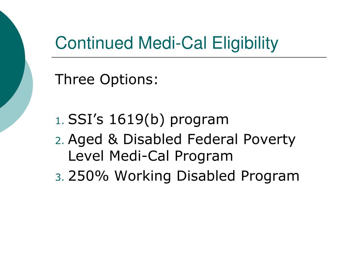Click the 1619(b) text
The width and height of the screenshot is (344, 258).
[137, 120]
